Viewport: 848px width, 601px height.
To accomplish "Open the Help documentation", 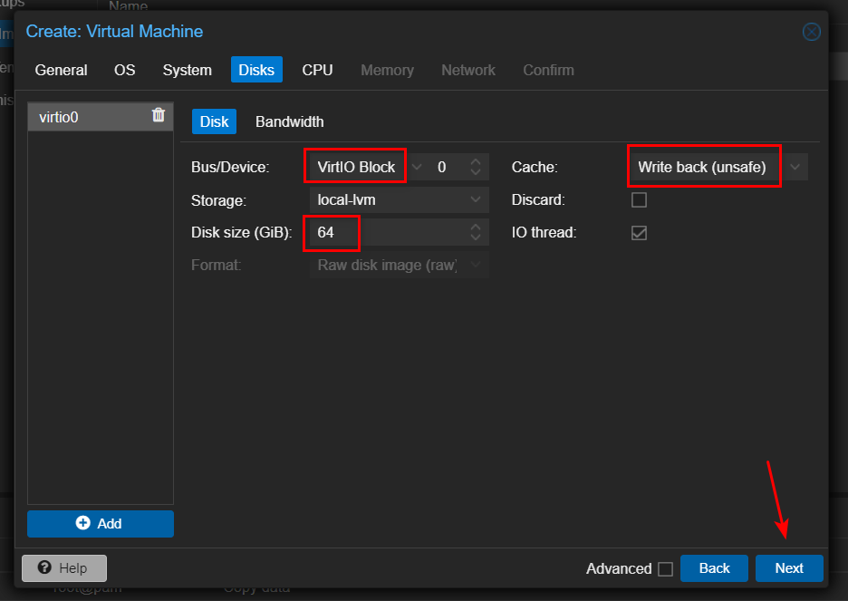I will pos(63,567).
